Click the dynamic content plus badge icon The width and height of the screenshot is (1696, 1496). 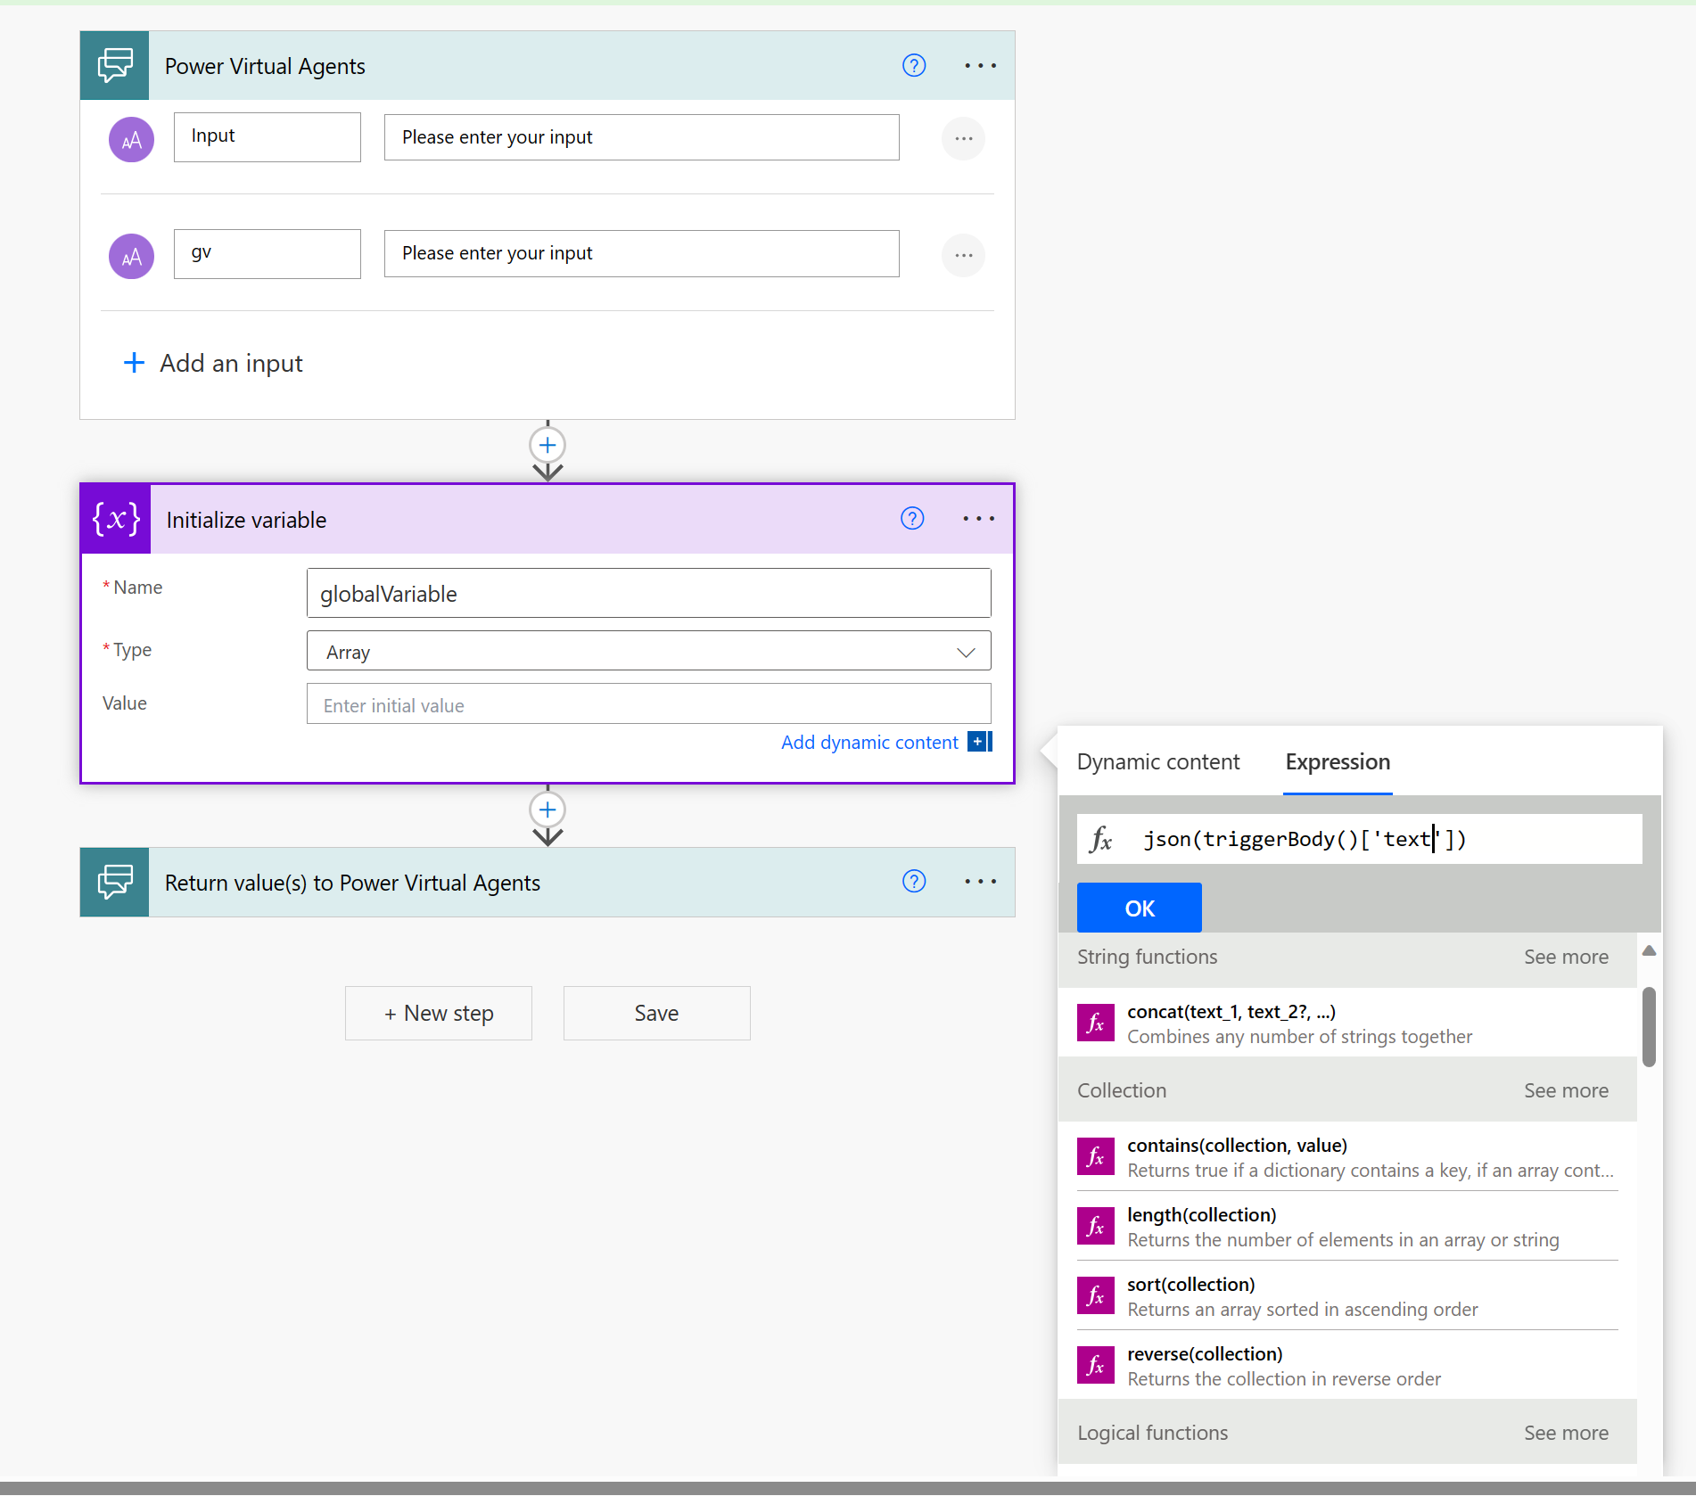coord(980,742)
